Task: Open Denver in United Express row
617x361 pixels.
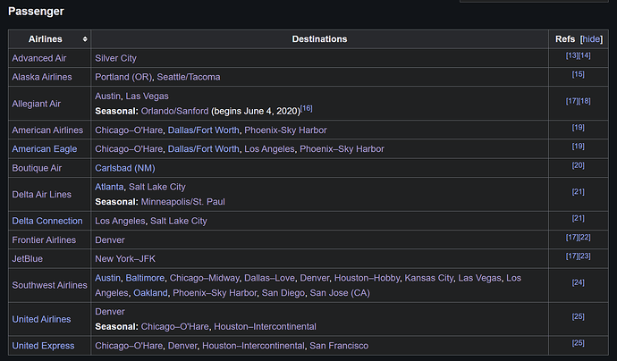Action: (x=182, y=346)
